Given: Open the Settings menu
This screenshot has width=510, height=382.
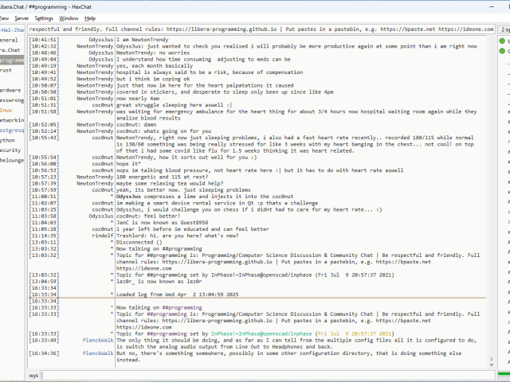Looking at the screenshot, I should [45, 18].
